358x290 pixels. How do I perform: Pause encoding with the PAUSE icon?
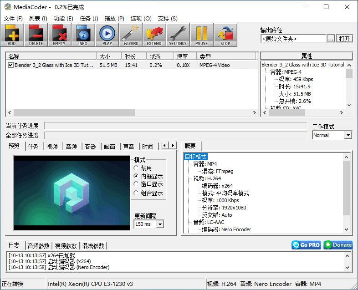click(201, 35)
